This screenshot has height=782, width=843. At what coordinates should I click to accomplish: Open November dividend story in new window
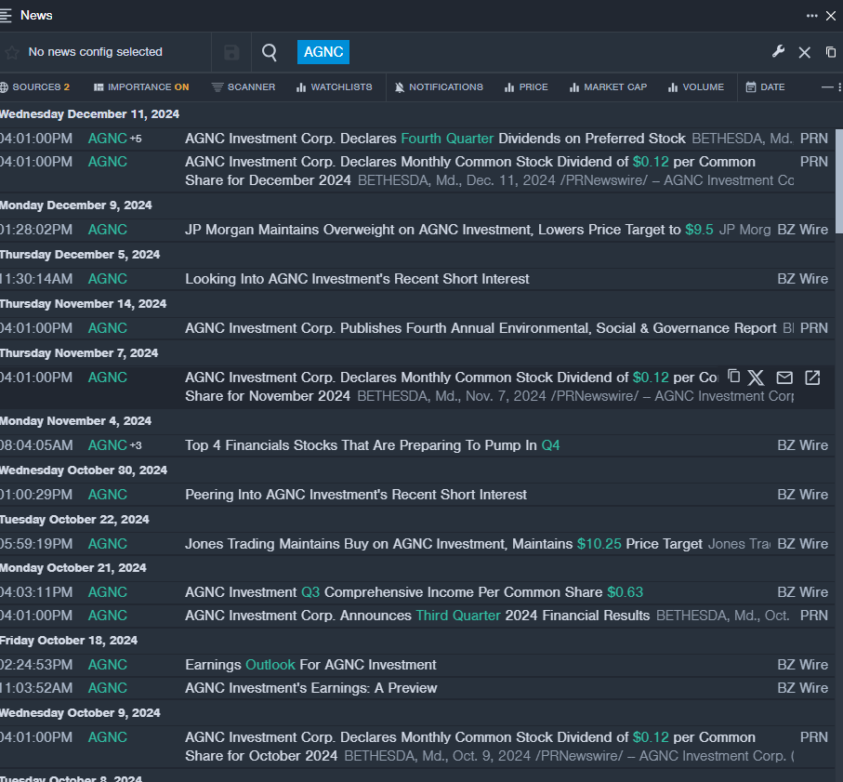(x=812, y=378)
